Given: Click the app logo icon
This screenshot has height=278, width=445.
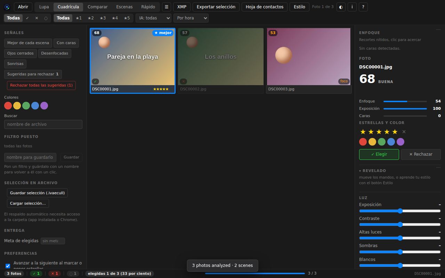Looking at the screenshot, I should coord(7,7).
